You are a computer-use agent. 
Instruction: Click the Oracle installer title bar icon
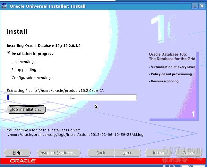4,6
